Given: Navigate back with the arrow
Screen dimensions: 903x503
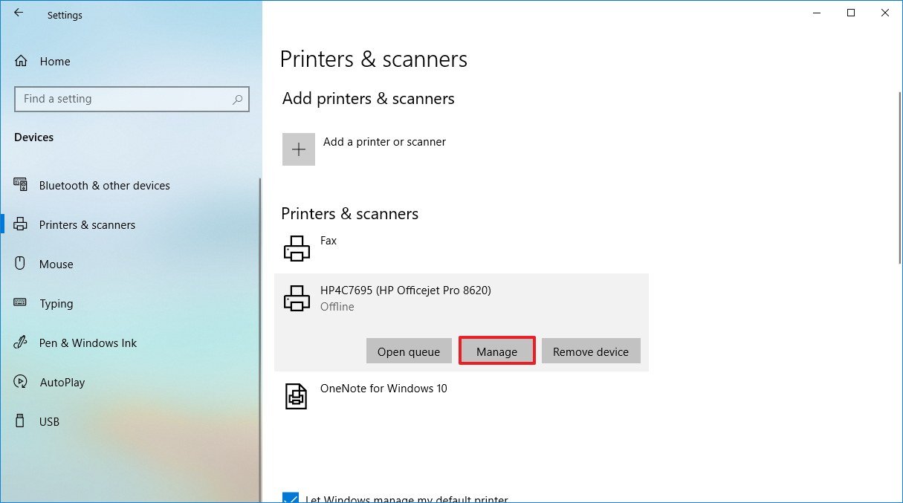Looking at the screenshot, I should (19, 12).
